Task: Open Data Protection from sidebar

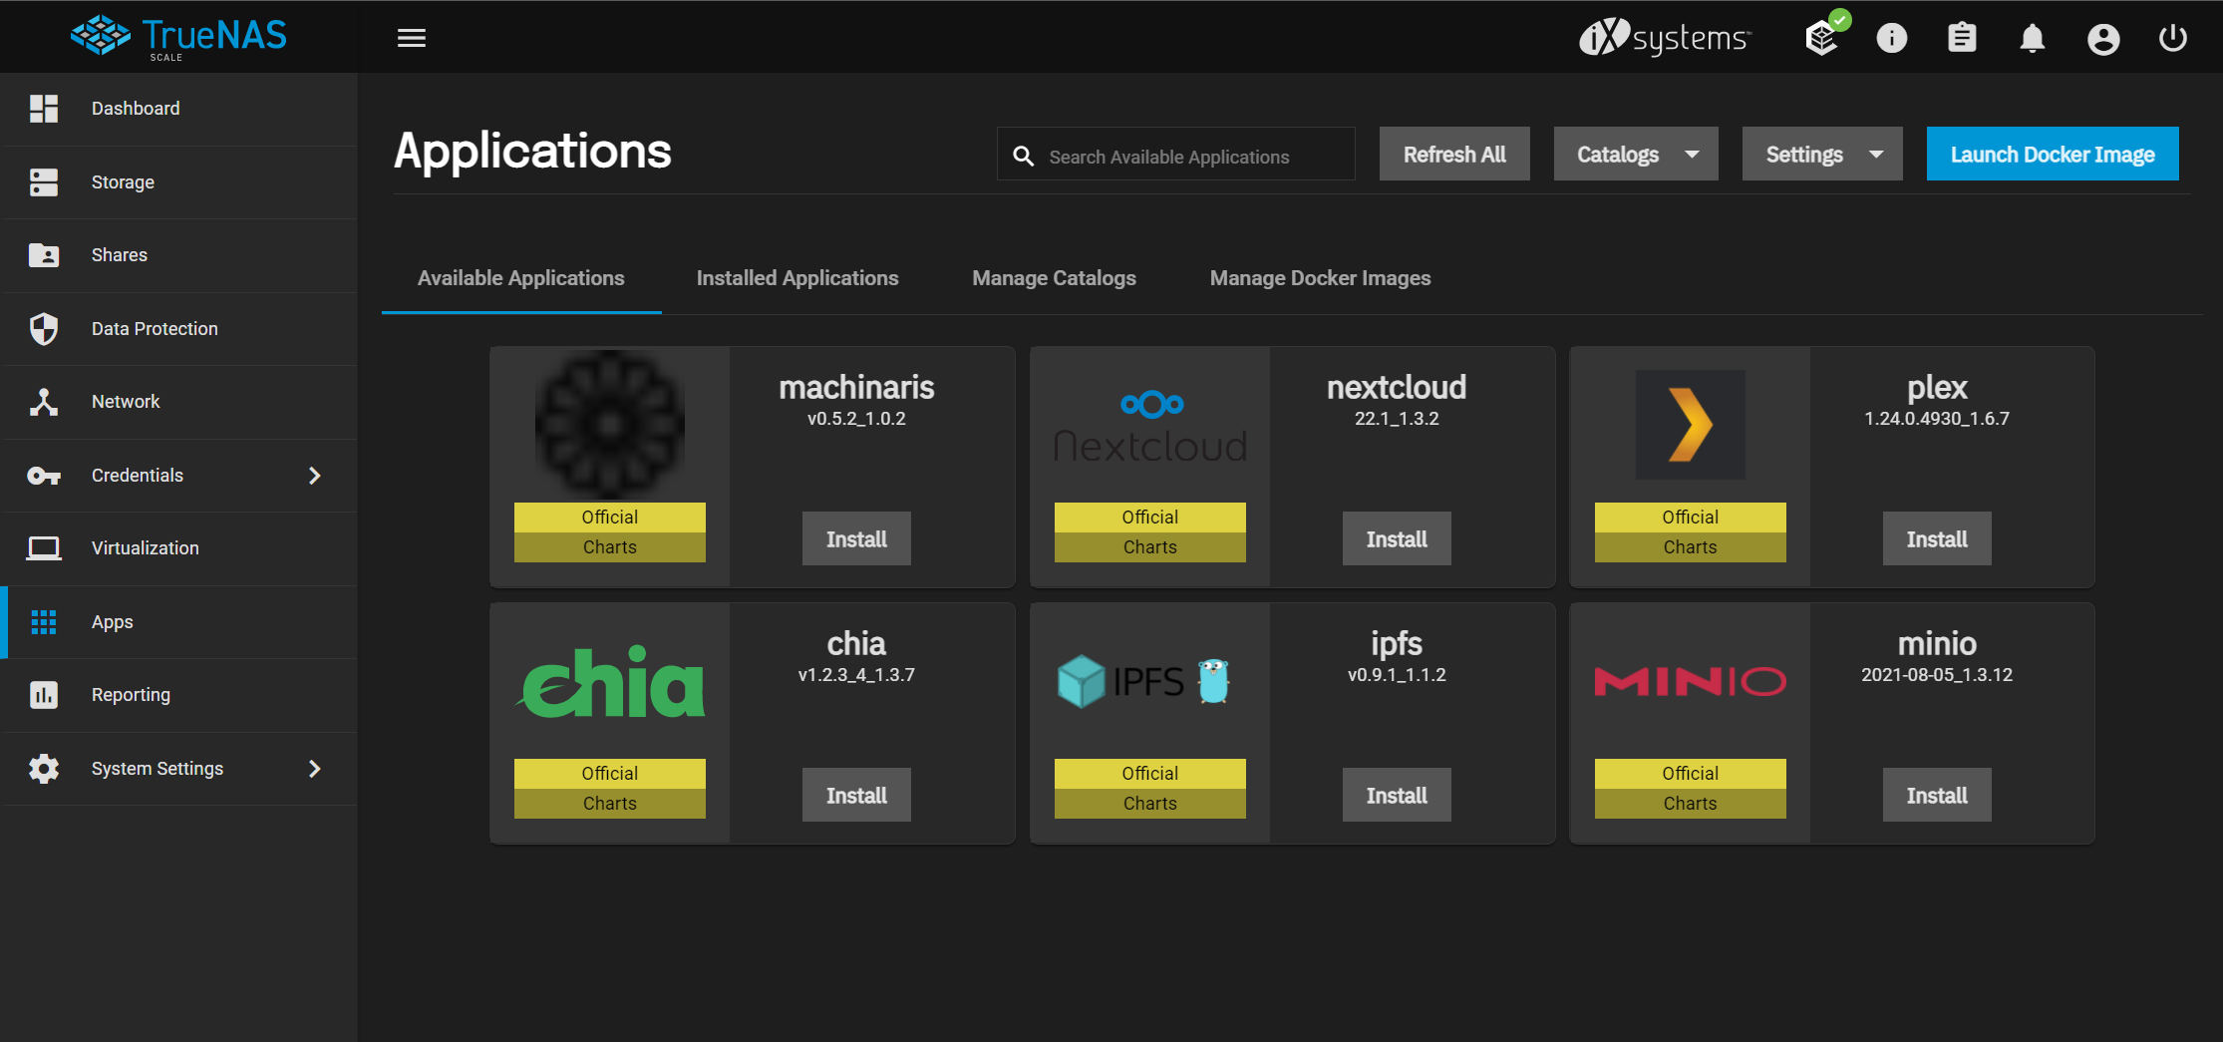Action: (180, 329)
